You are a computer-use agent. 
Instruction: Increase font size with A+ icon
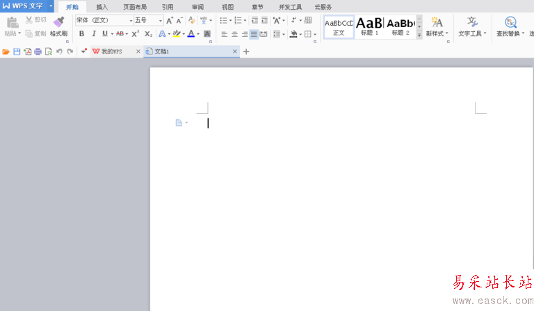[x=170, y=20]
